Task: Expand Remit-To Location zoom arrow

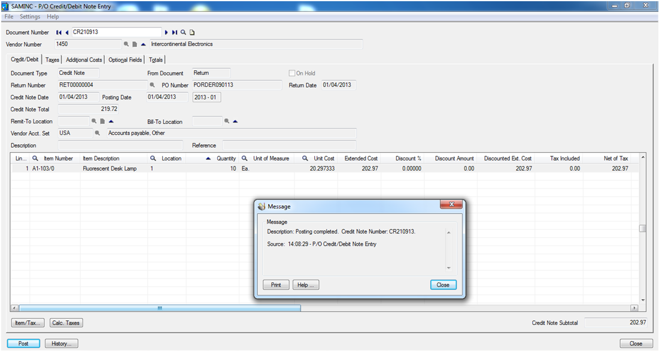Action: pyautogui.click(x=111, y=121)
